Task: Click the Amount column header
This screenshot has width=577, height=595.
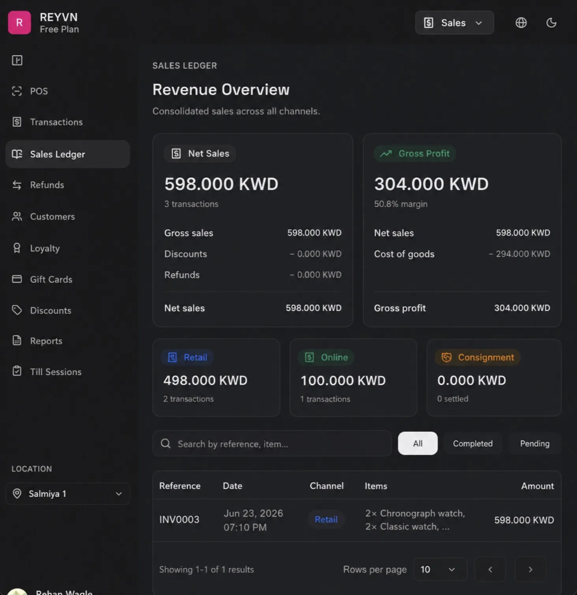Action: click(538, 486)
